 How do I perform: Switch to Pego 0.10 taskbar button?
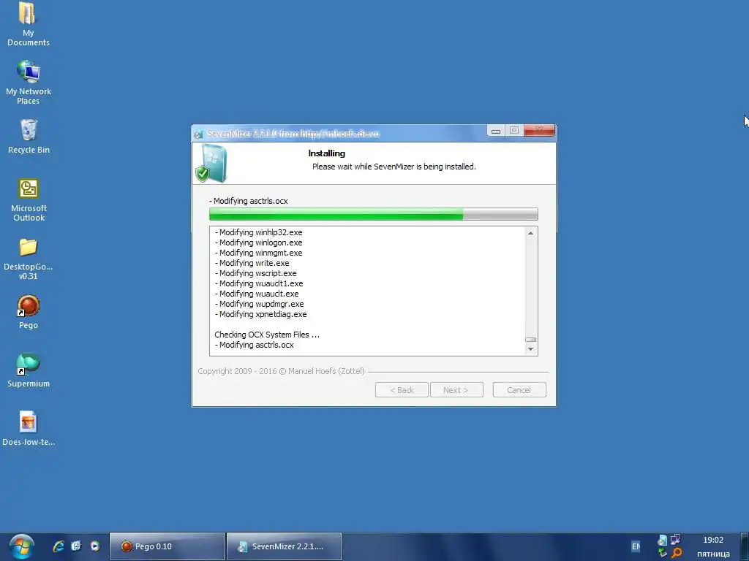(x=168, y=546)
